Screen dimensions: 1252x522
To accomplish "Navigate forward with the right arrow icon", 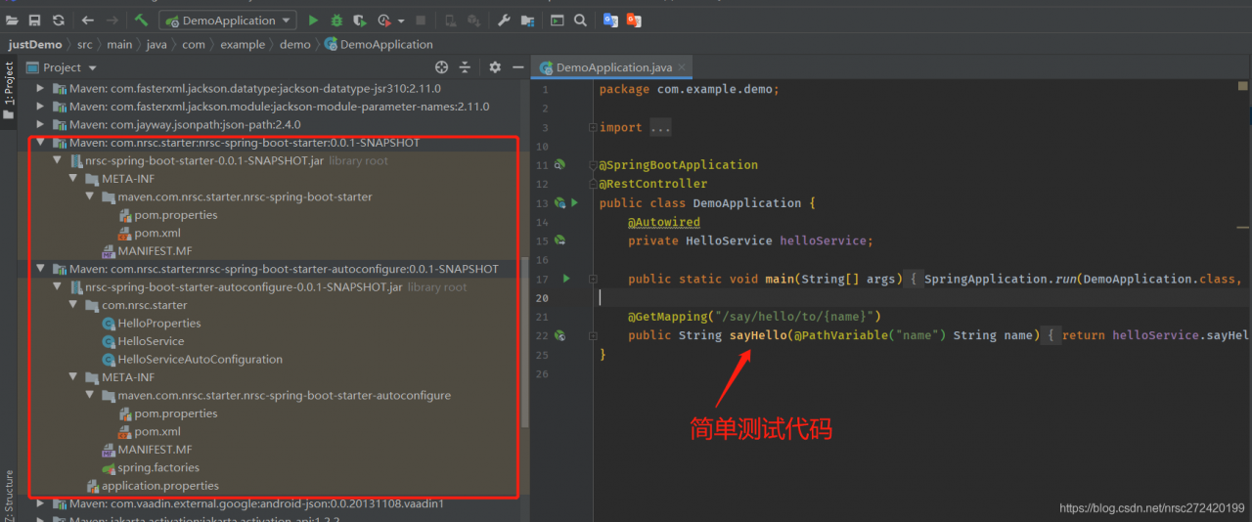I will point(113,20).
